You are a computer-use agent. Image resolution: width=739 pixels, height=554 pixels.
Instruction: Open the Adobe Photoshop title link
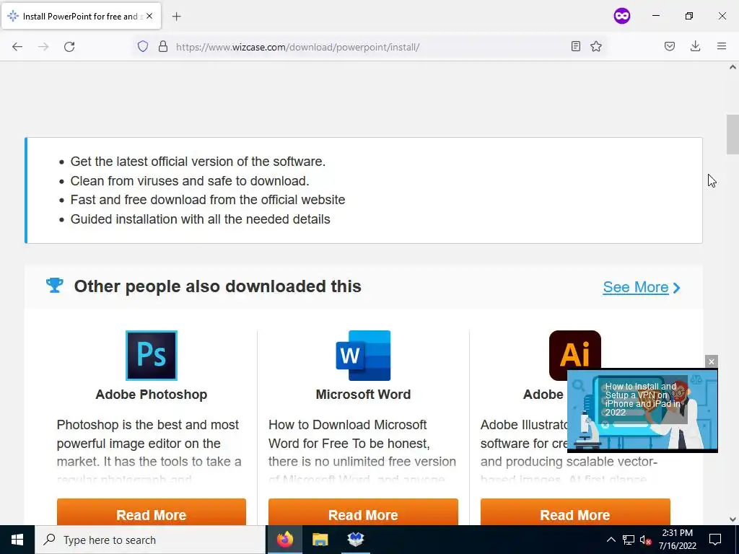point(152,395)
